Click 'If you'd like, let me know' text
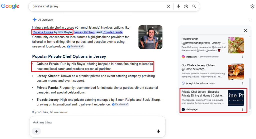The height and width of the screenshot is (139, 256). (x=50, y=112)
